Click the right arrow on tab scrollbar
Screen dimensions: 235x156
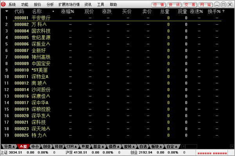pos(232,146)
